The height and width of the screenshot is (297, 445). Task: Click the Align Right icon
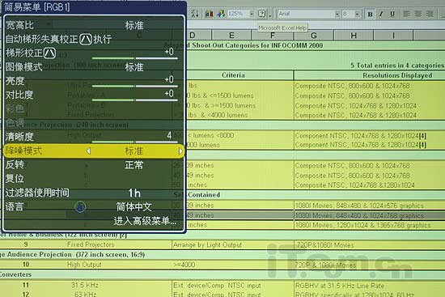pos(430,14)
